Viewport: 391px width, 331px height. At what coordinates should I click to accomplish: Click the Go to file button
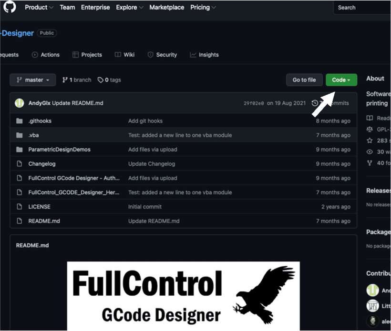(x=304, y=80)
